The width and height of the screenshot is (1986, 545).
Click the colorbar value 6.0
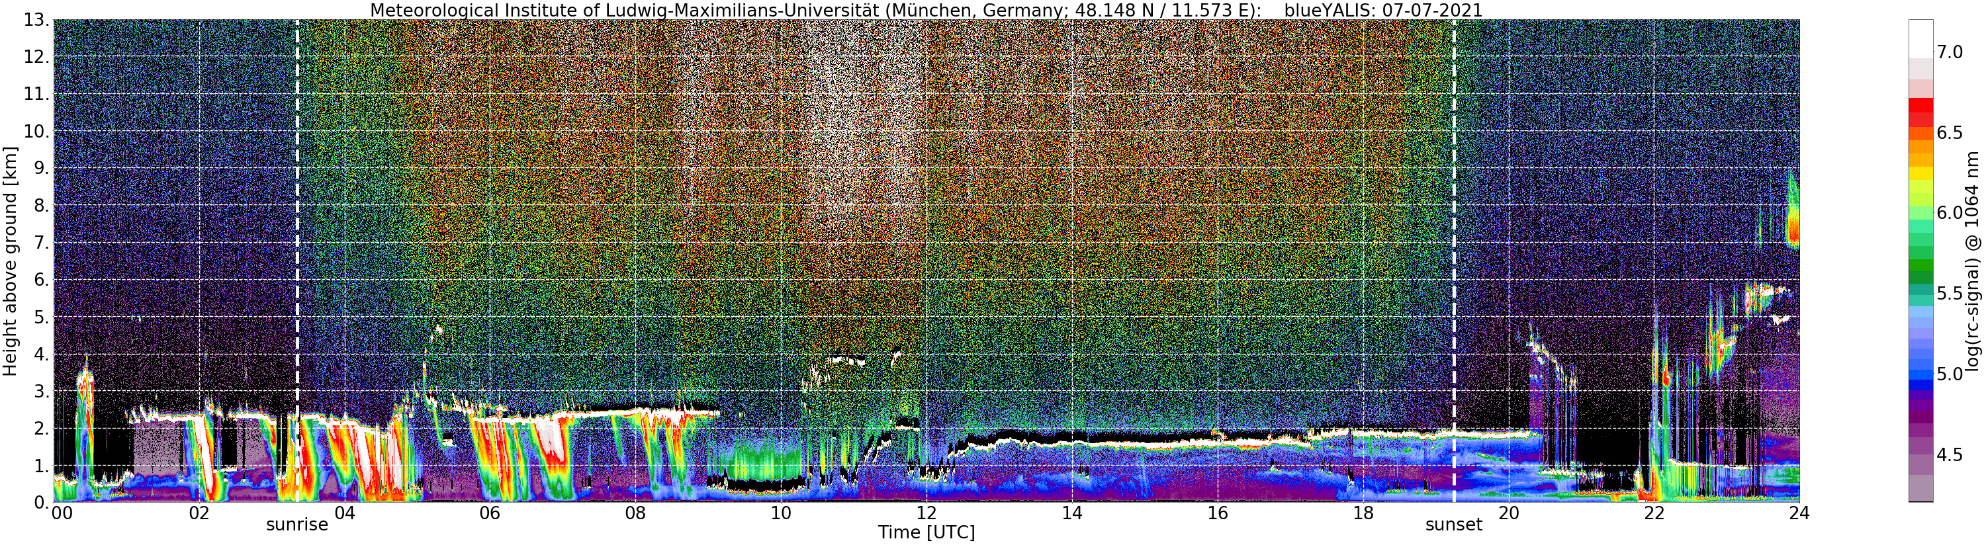coord(1950,213)
